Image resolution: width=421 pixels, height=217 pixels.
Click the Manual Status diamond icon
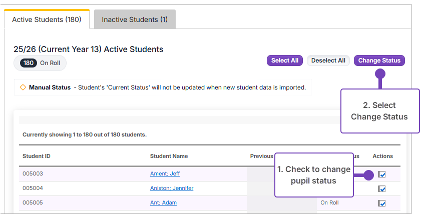pos(23,87)
